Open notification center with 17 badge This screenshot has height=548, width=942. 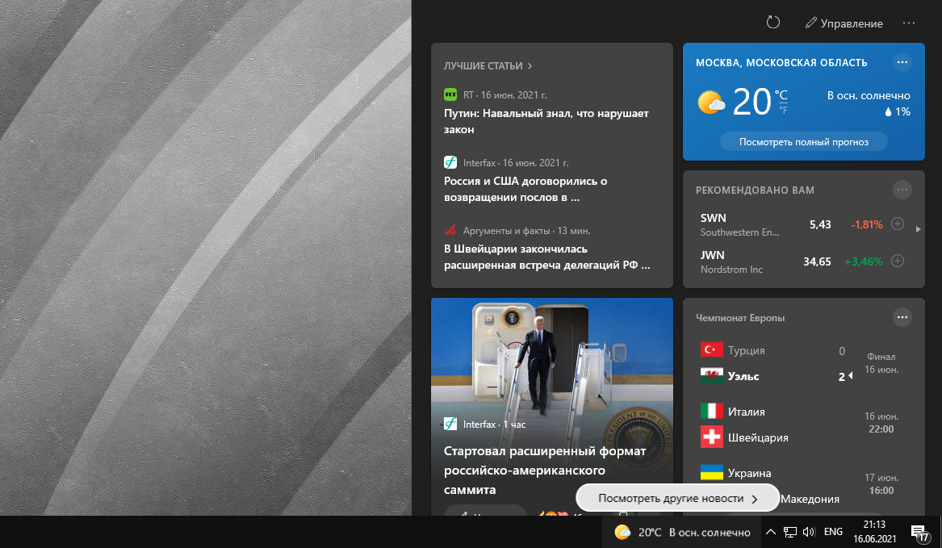coord(919,533)
